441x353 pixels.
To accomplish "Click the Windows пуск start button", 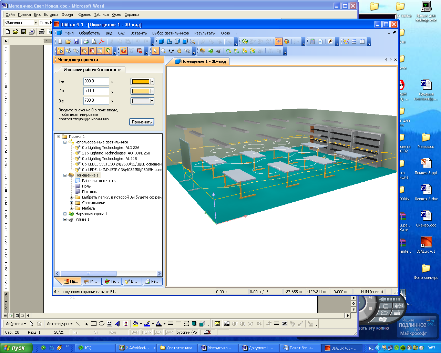I will click(x=16, y=348).
